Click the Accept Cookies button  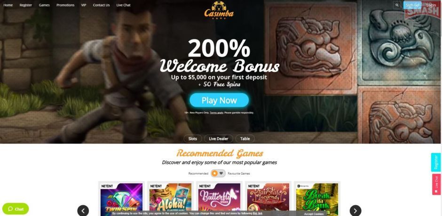coord(314,214)
